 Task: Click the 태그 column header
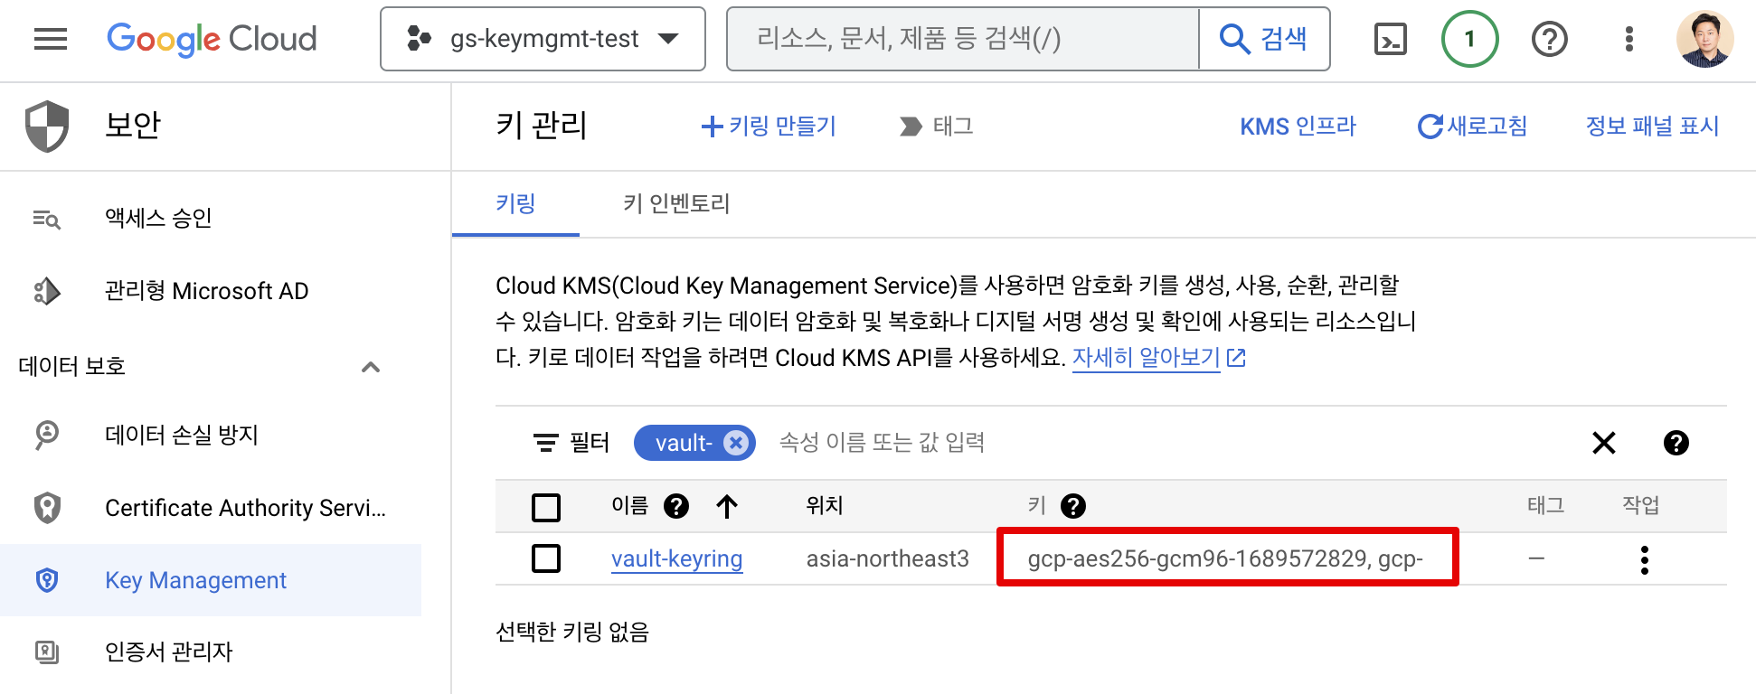coord(1545,505)
